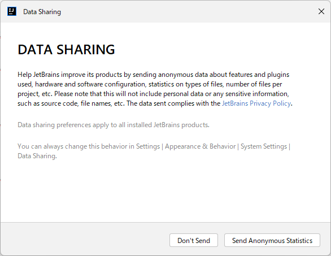Choose Don't Send
Screen dimensions: 331x256
coord(194,240)
